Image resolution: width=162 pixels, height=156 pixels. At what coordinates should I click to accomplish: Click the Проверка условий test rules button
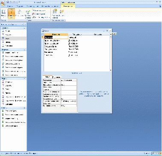tap(28, 14)
